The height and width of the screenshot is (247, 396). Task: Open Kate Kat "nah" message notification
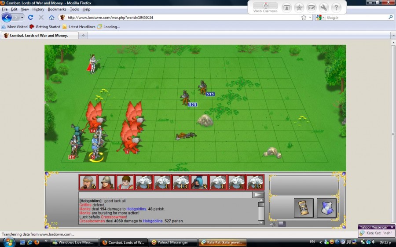point(376,233)
